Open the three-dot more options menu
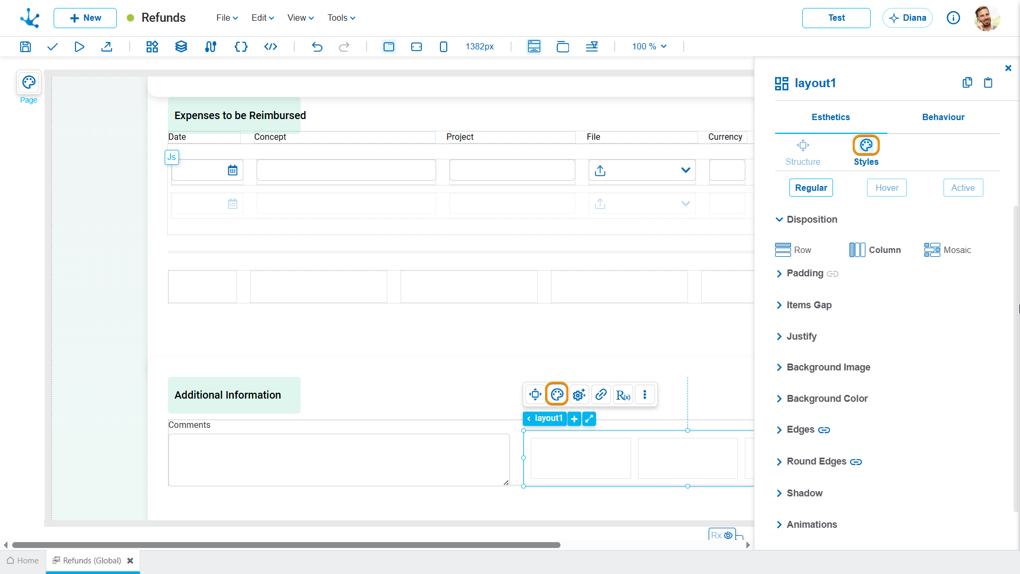The width and height of the screenshot is (1020, 574). click(645, 394)
